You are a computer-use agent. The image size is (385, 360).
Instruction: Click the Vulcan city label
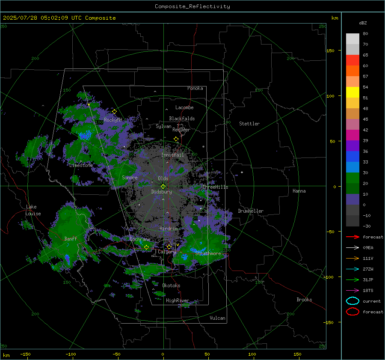click(x=217, y=318)
